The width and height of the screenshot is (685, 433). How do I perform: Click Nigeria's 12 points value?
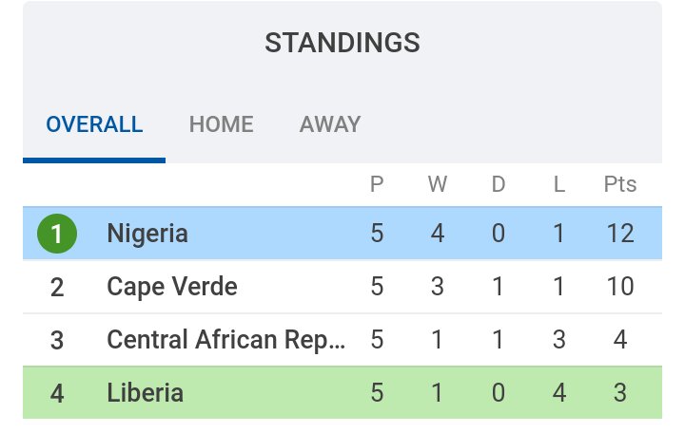620,234
